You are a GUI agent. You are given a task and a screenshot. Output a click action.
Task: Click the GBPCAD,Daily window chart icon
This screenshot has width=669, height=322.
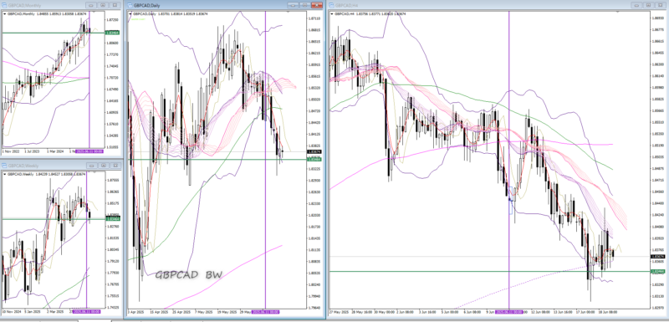pyautogui.click(x=130, y=5)
